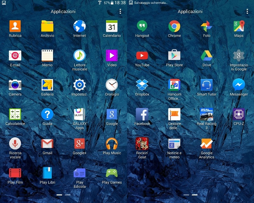This screenshot has height=203, width=254.
Task: Launch the YouTube app
Action: [x=142, y=56]
